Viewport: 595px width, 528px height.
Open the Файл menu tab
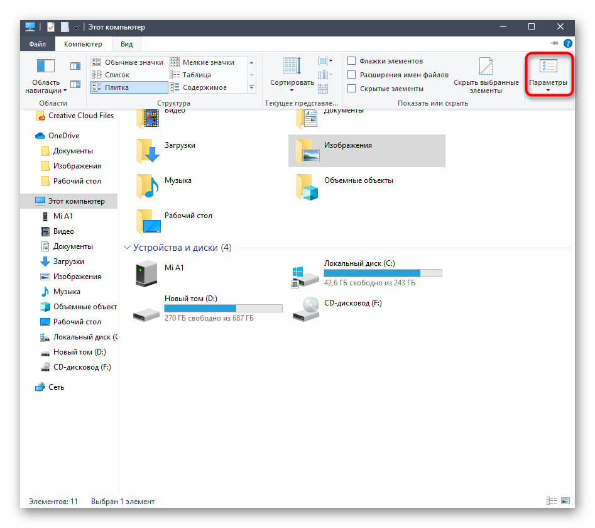coord(37,44)
